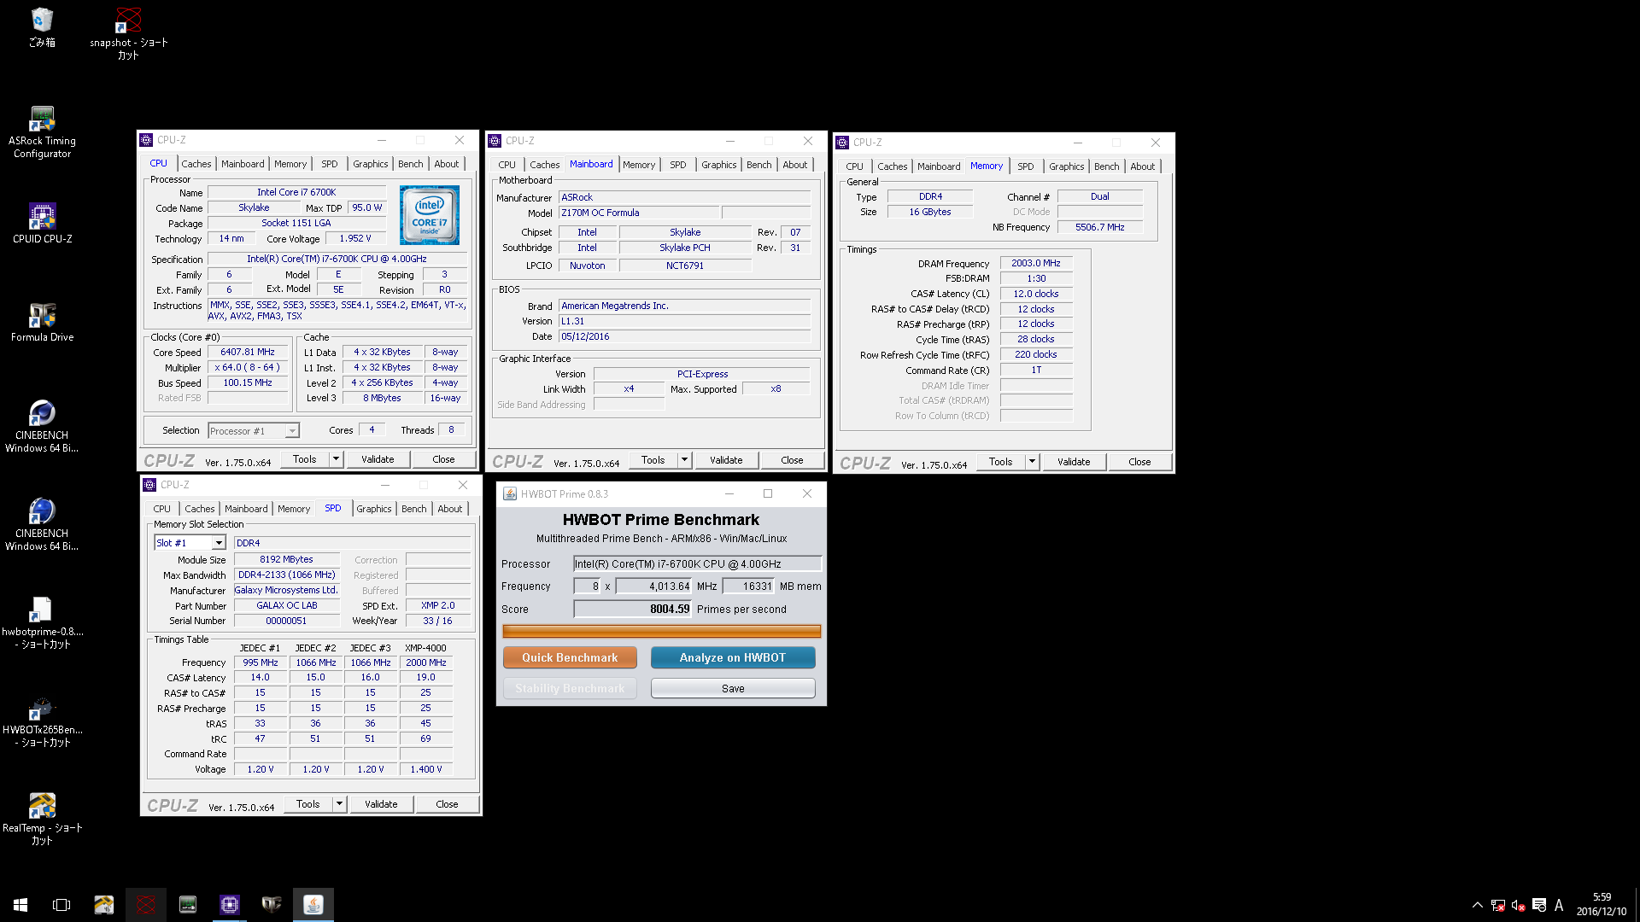Open HWBOTx265Bench shortcut icon
The height and width of the screenshot is (922, 1640).
pos(42,721)
